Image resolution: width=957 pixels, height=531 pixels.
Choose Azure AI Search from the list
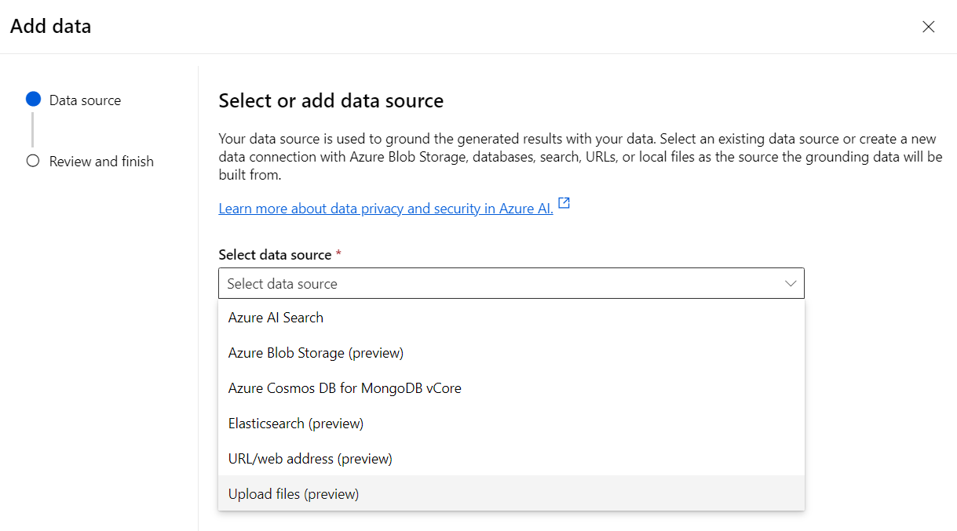(x=276, y=318)
